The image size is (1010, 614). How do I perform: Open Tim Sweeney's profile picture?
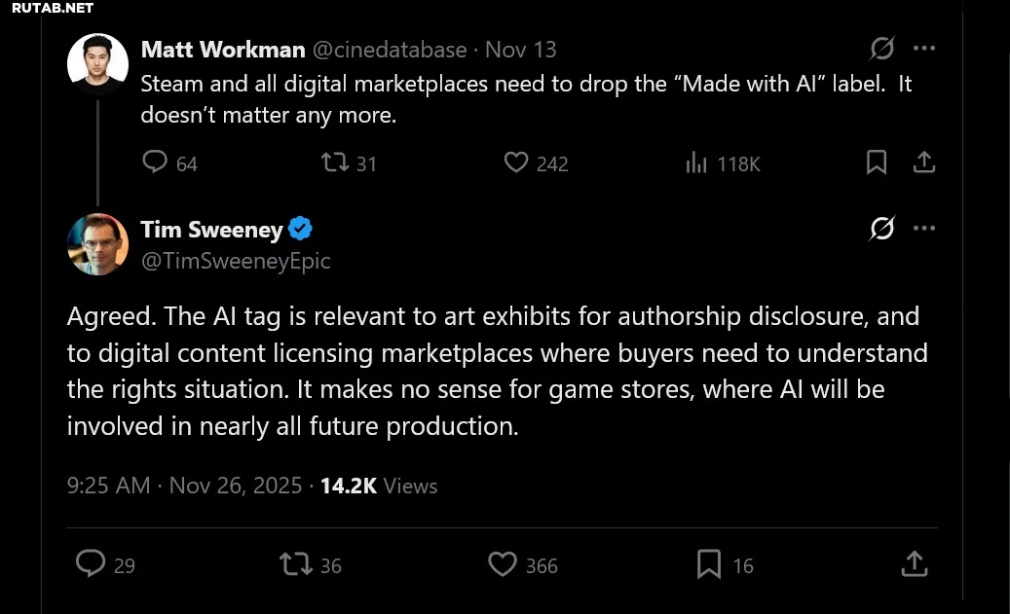[97, 243]
